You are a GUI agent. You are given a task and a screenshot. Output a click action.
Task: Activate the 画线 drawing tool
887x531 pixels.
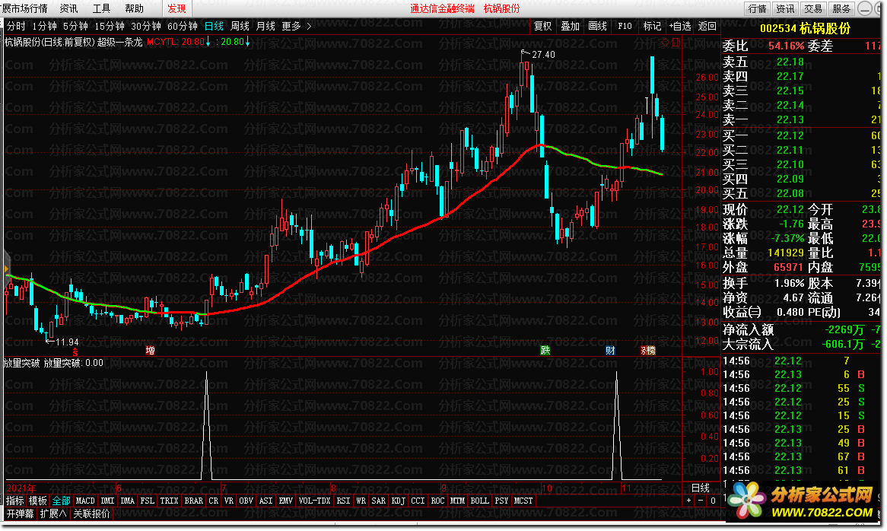click(x=597, y=26)
